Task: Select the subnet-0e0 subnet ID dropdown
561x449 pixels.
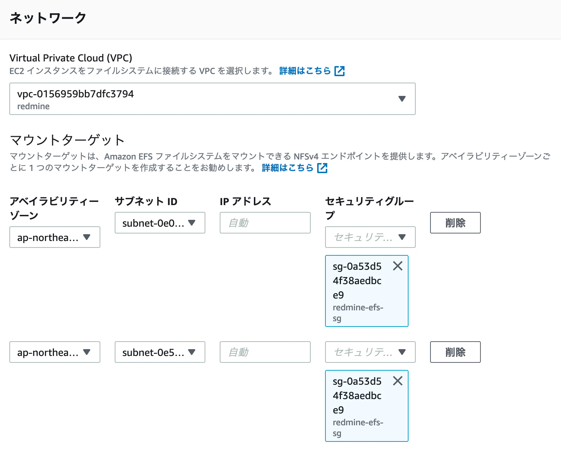Action: point(160,223)
